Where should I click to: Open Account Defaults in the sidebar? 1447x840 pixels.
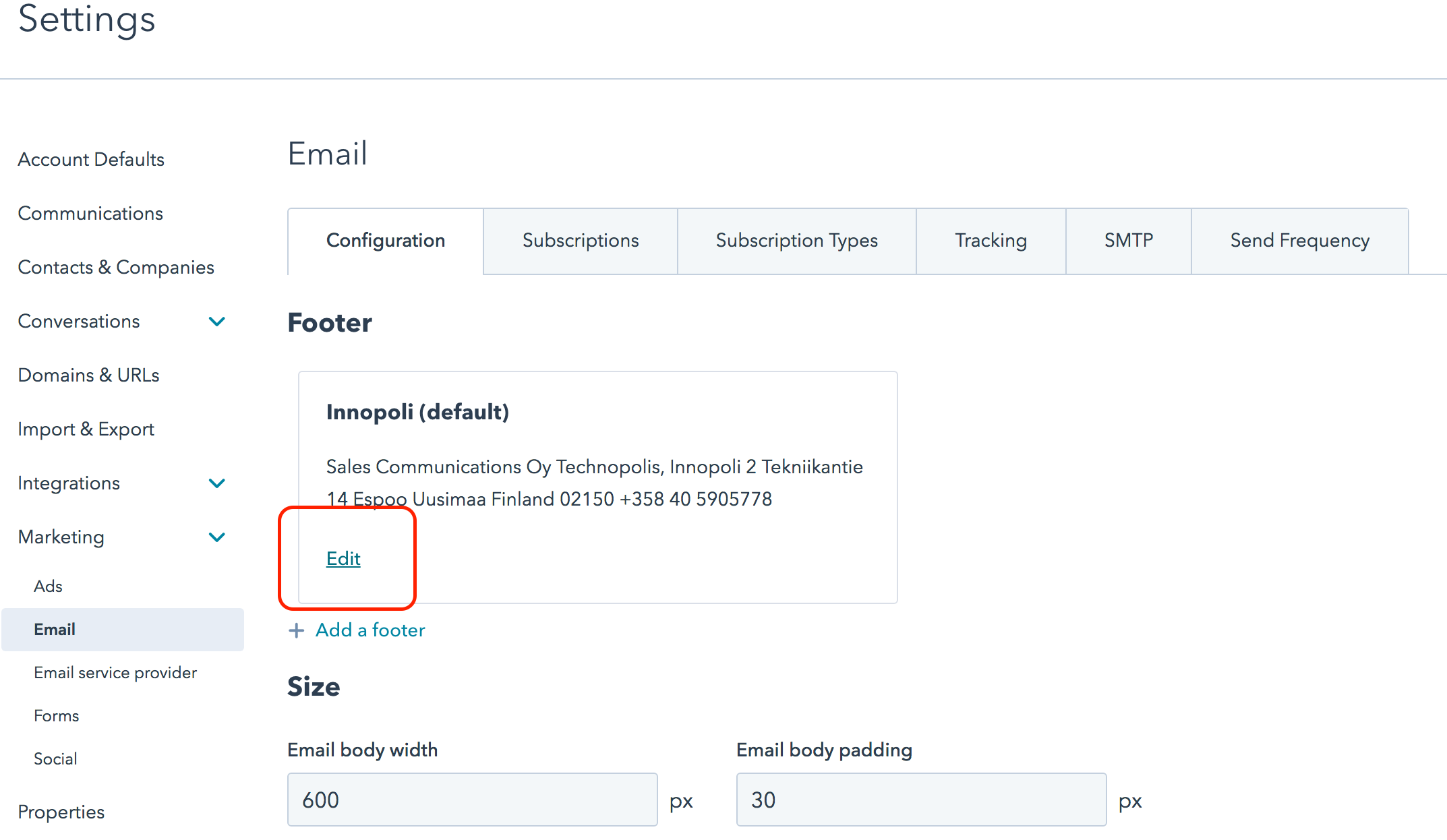(91, 160)
